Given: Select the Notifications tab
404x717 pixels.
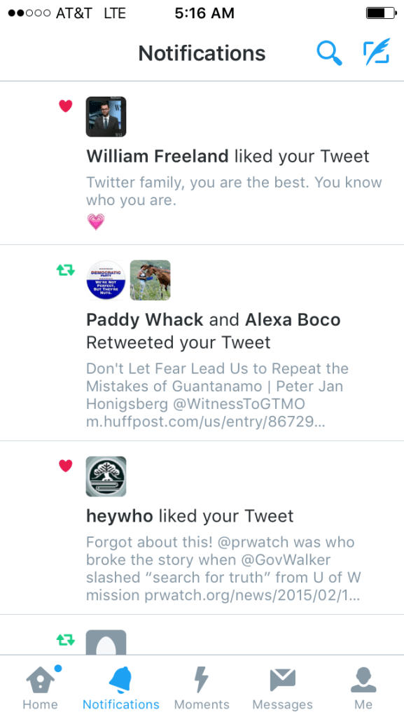Looking at the screenshot, I should [121, 687].
